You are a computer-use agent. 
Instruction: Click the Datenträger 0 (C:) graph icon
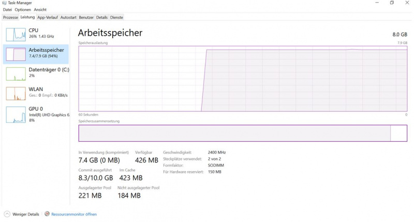(x=16, y=73)
